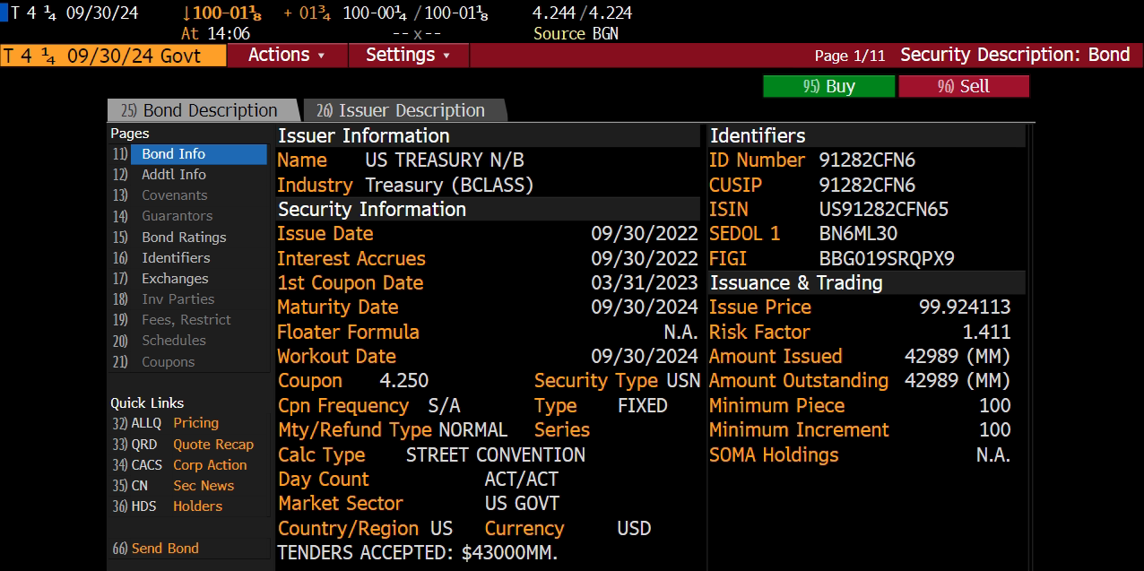Viewport: 1144px width, 571px height.
Task: Click the Issue Date value 09/30/2022
Action: pyautogui.click(x=644, y=234)
